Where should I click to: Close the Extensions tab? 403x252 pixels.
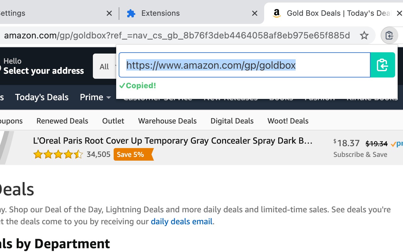[255, 13]
